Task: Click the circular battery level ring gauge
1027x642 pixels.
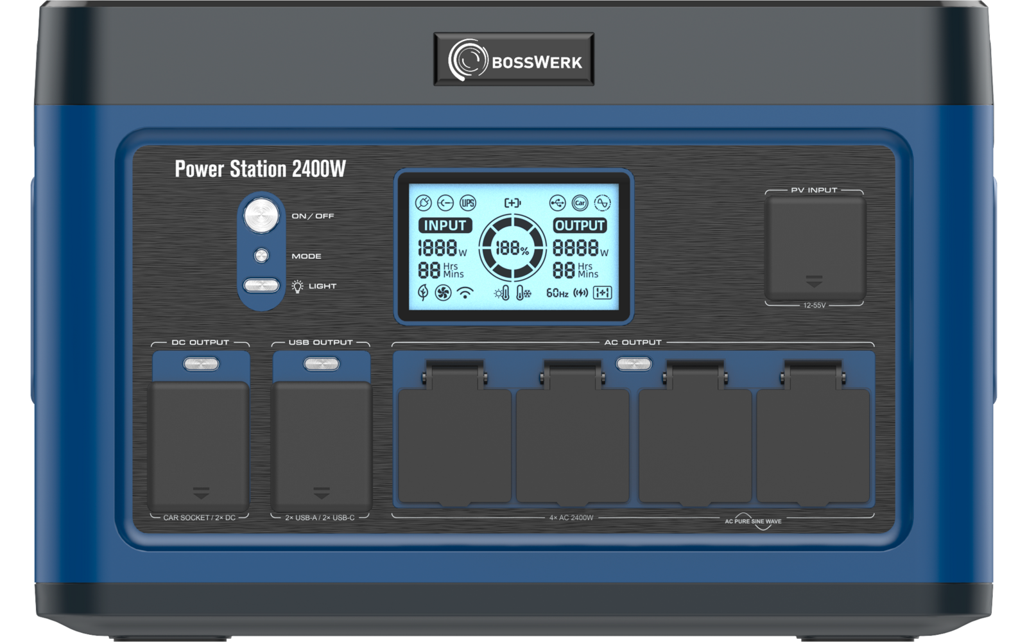Action: [x=512, y=248]
